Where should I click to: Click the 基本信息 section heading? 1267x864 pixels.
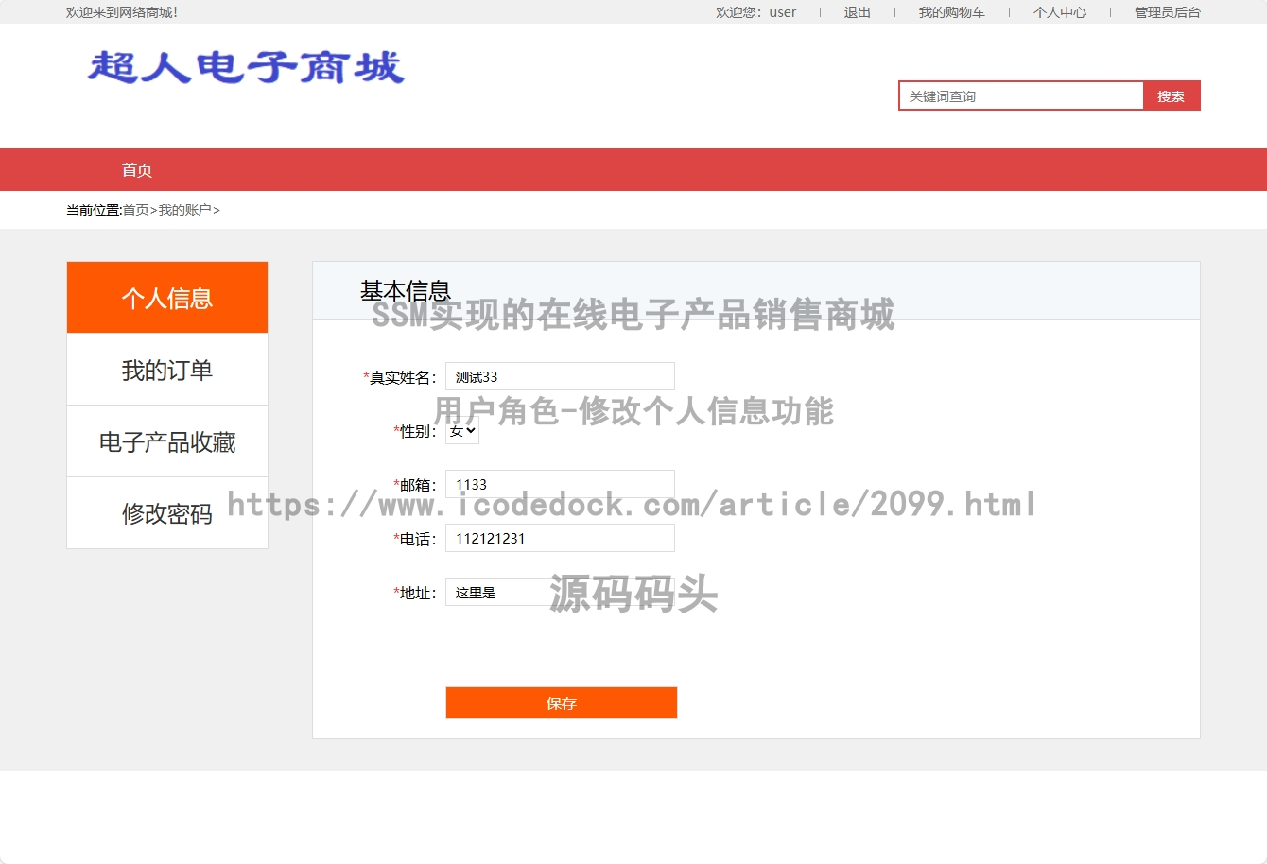(406, 290)
